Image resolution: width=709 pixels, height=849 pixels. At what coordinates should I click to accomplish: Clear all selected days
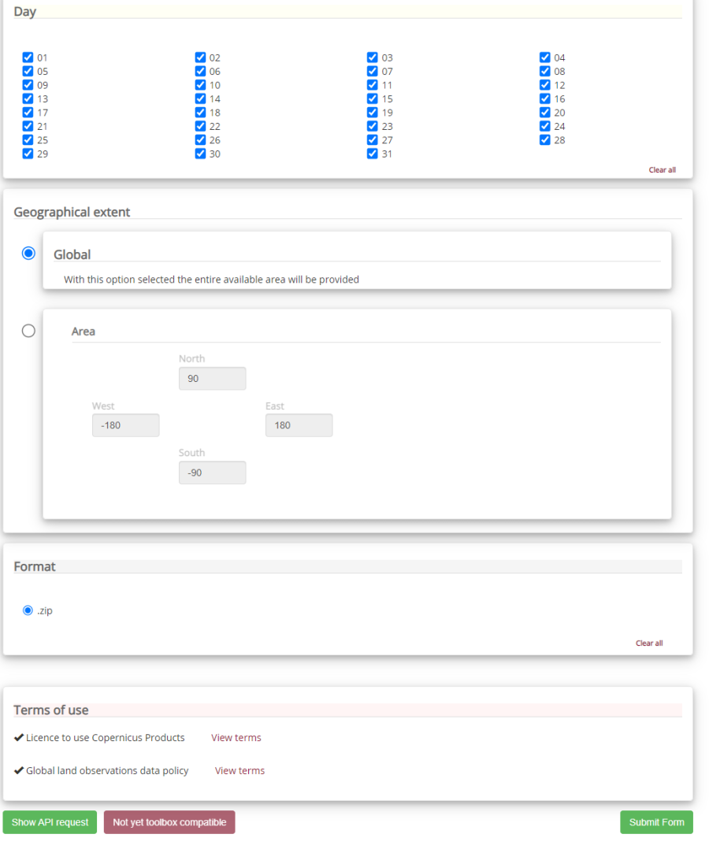pyautogui.click(x=662, y=170)
